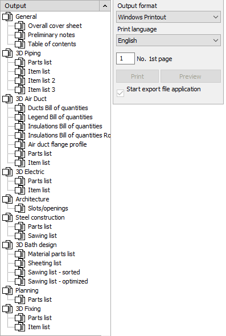
Task: Click the Ducts Bill of quantities icon
Action: coord(20,108)
